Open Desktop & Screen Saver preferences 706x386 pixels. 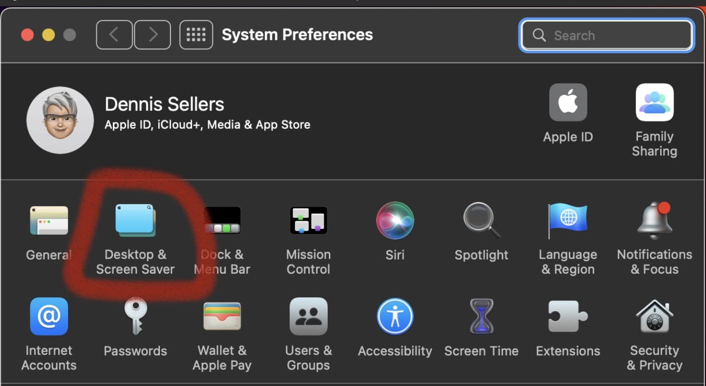(135, 221)
